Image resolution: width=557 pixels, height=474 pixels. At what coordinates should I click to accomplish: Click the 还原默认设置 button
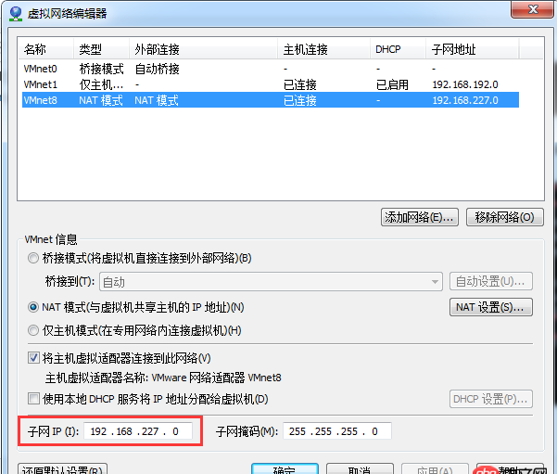[x=63, y=468]
